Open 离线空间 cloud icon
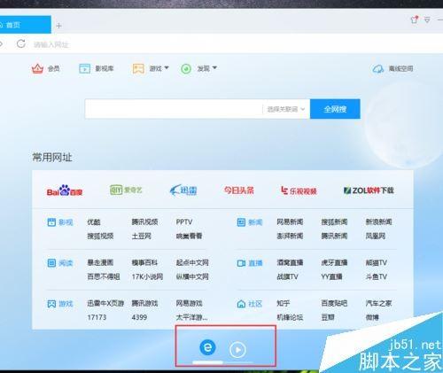Viewport: 443px width, 373px height. point(377,69)
